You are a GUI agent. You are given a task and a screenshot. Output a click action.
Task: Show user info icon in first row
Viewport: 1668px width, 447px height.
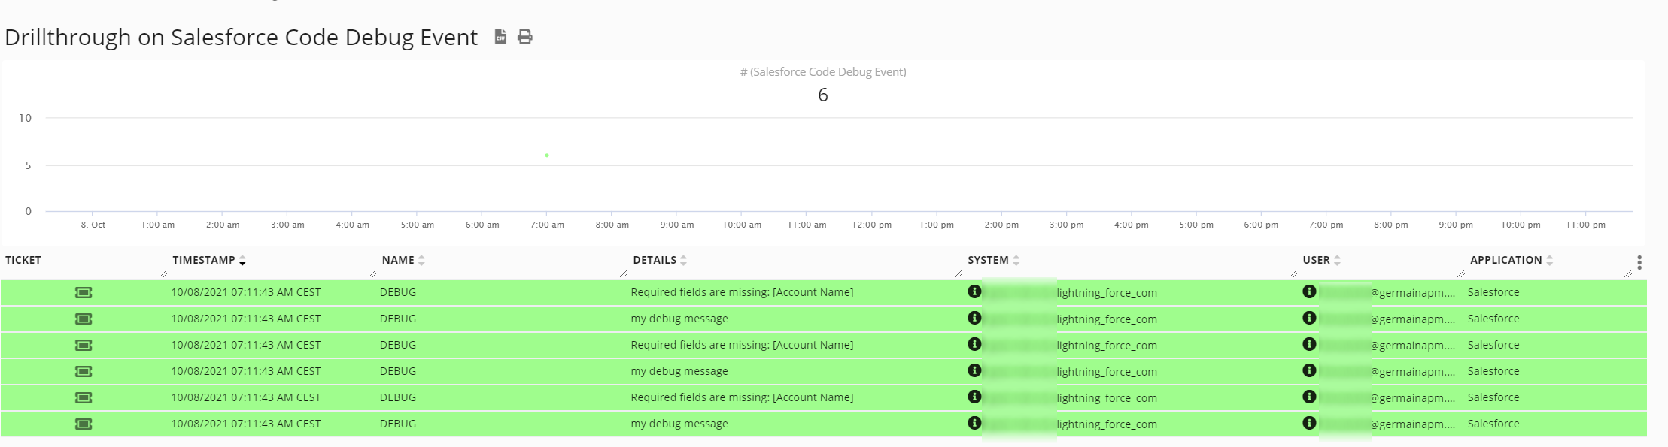point(1309,291)
